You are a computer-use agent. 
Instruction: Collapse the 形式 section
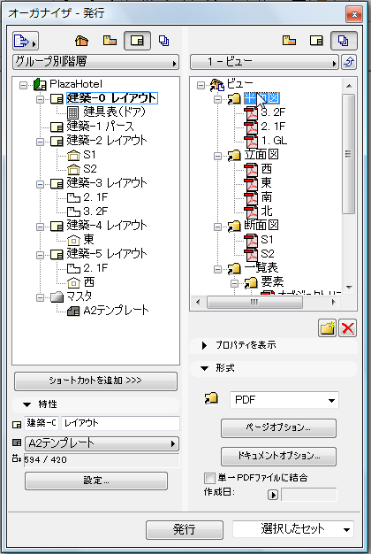click(204, 368)
